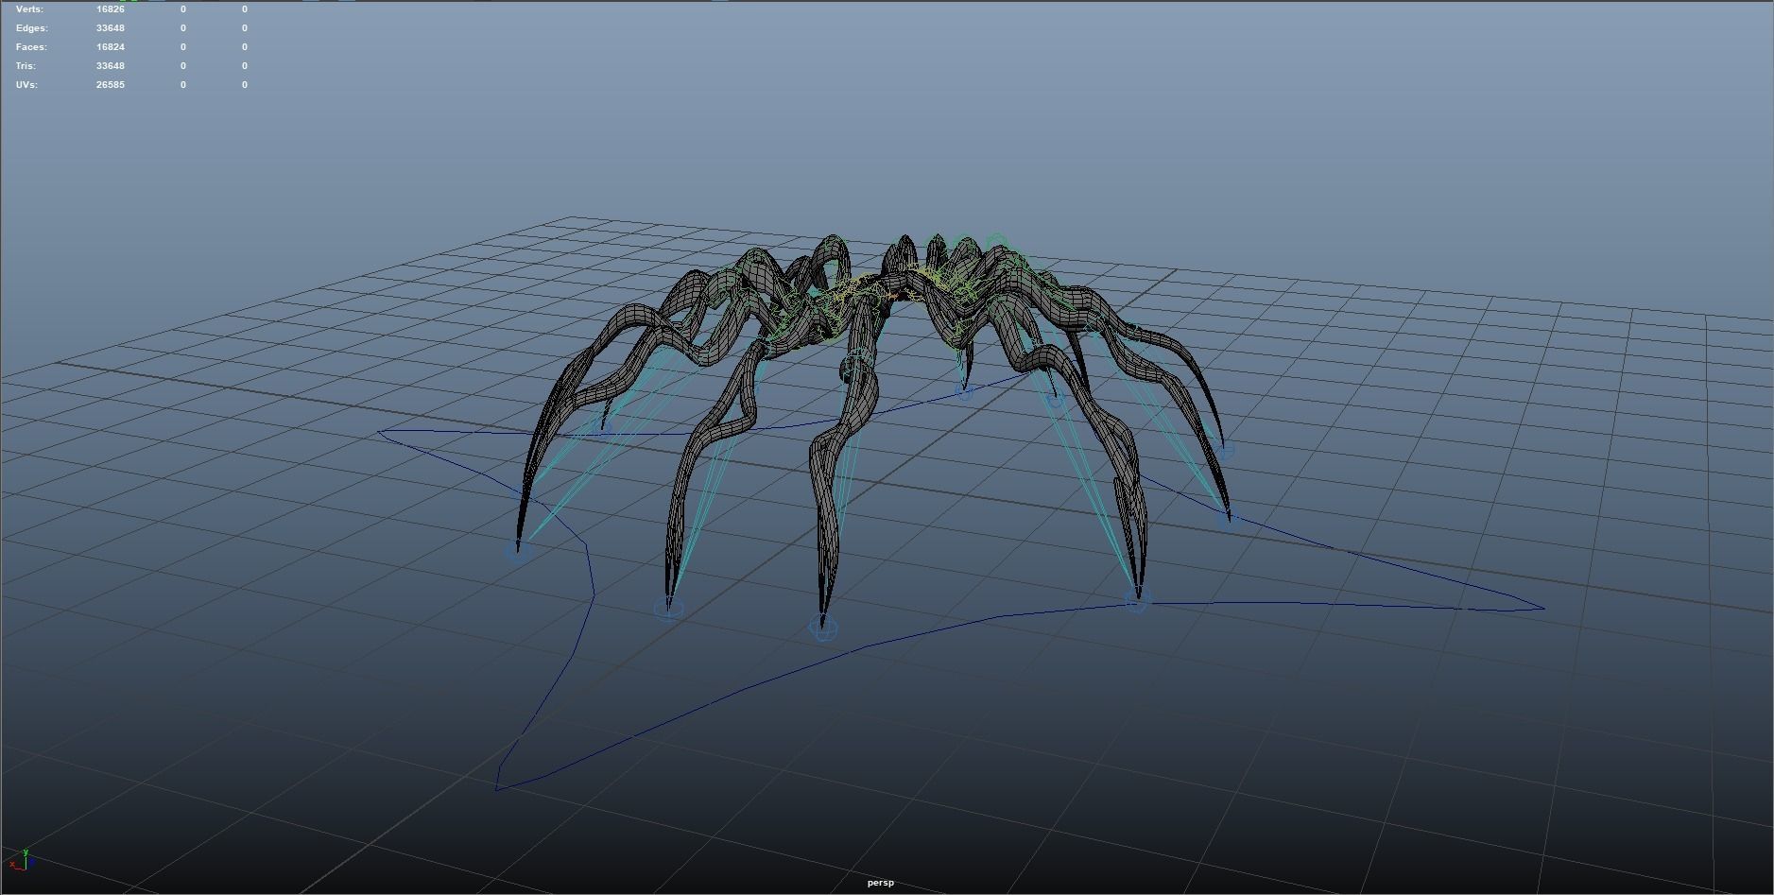This screenshot has width=1774, height=895.
Task: Select the UVs: label in heads-up display
Action: 28,85
